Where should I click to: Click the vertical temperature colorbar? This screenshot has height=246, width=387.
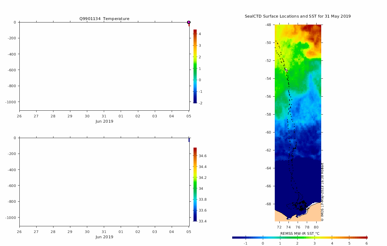[195, 66]
